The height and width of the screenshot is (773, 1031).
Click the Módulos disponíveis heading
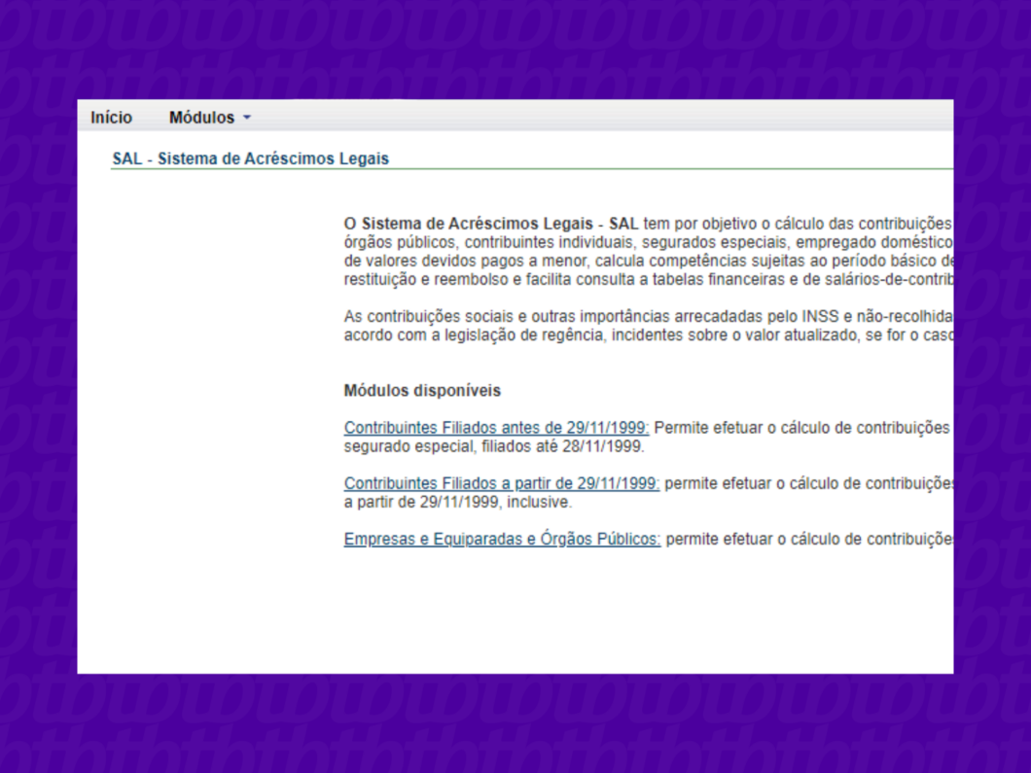tap(422, 391)
